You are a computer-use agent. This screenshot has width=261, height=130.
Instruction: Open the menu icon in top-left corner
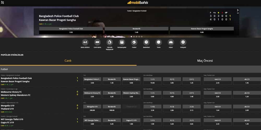(2, 3)
